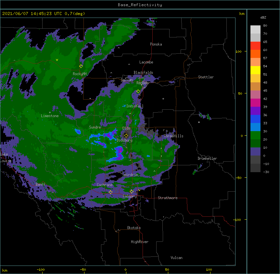Click the -100 tick label on bottom axis
The width and height of the screenshot is (280, 274).
pos(41,269)
